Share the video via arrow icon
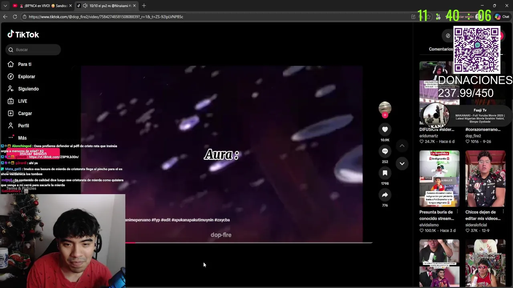The width and height of the screenshot is (513, 288). coord(385,195)
